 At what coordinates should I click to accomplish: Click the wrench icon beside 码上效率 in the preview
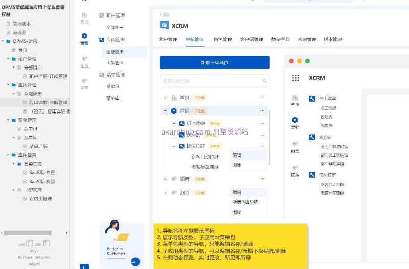point(312,98)
